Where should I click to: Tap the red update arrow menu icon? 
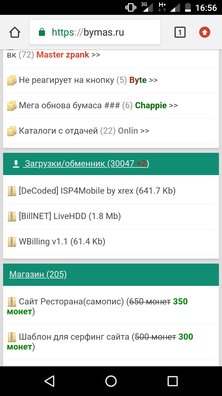[205, 32]
